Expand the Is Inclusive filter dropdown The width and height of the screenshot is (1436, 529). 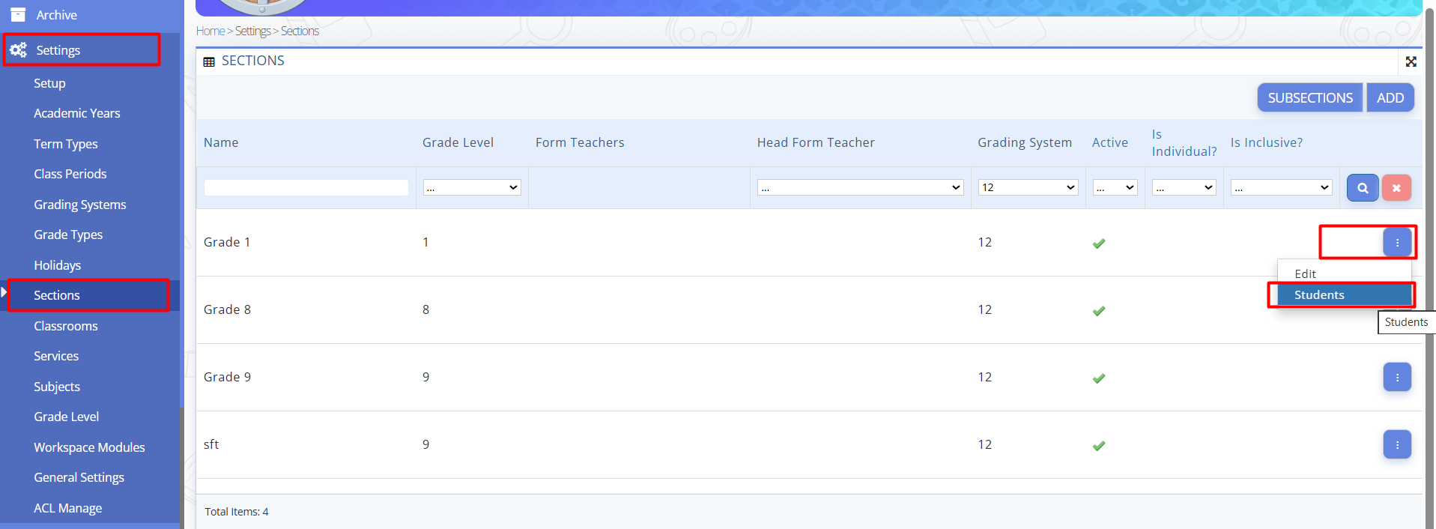click(1281, 187)
